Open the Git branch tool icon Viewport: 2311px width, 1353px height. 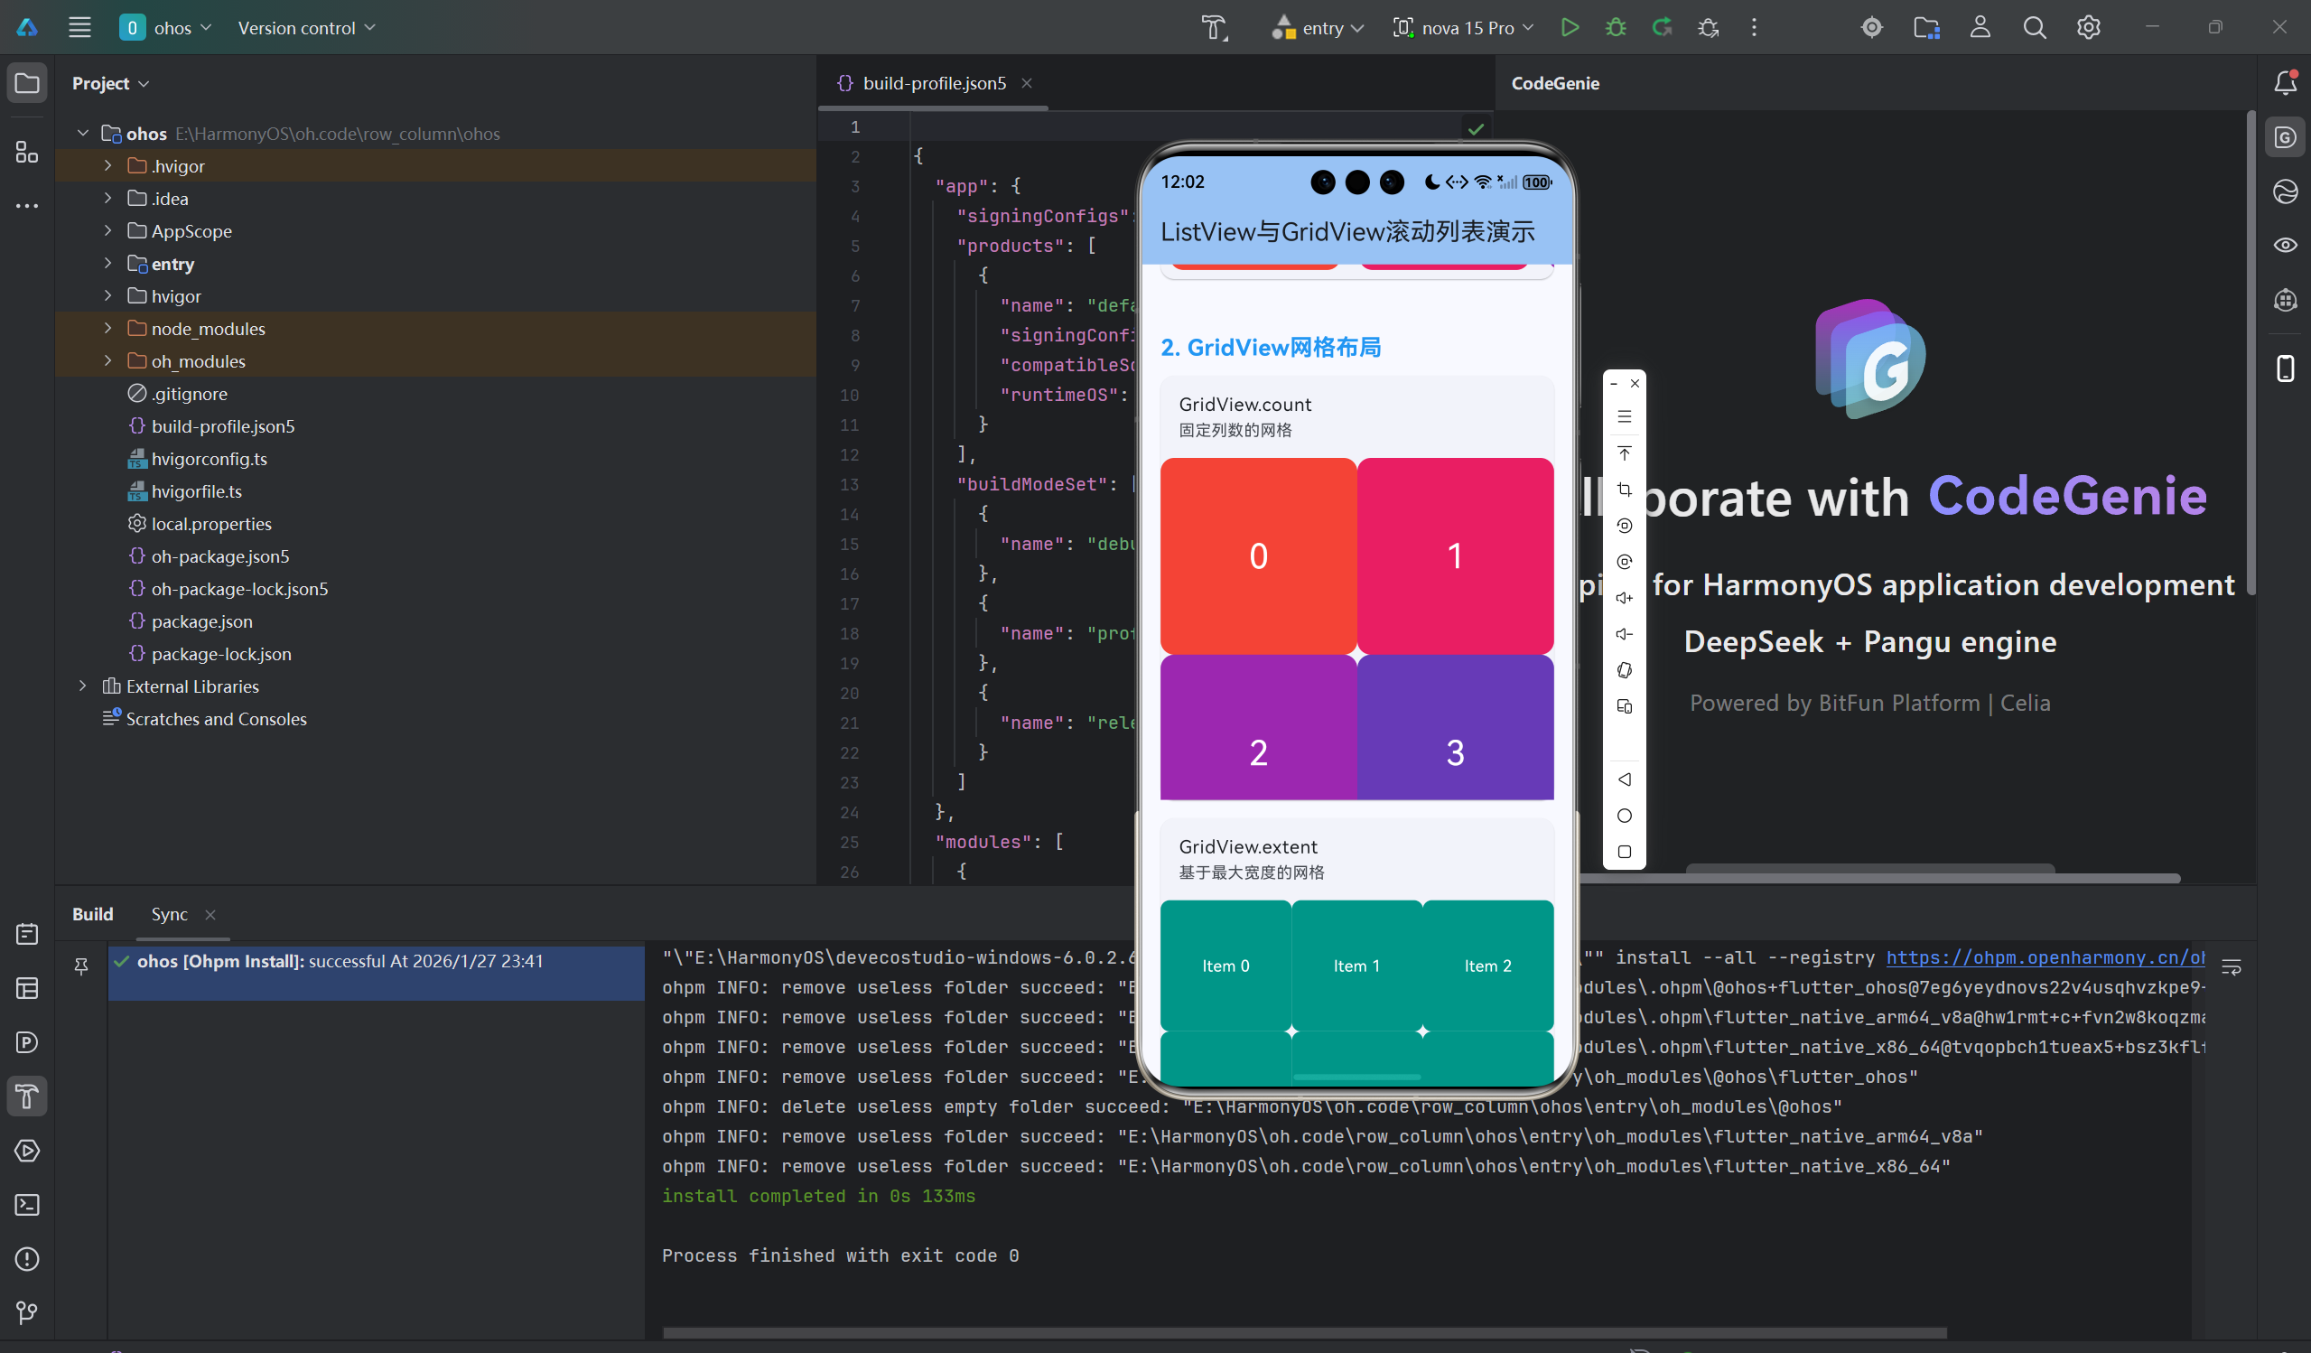[26, 1312]
